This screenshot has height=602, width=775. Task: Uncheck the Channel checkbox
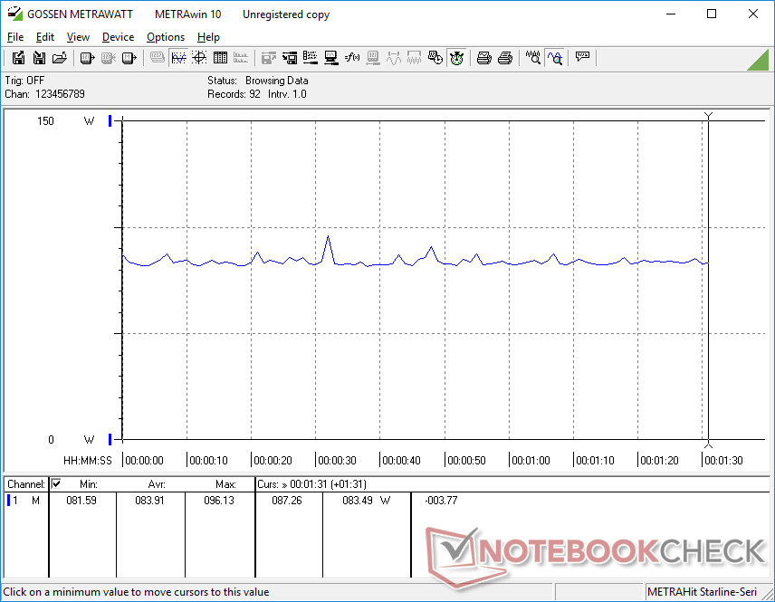click(56, 483)
